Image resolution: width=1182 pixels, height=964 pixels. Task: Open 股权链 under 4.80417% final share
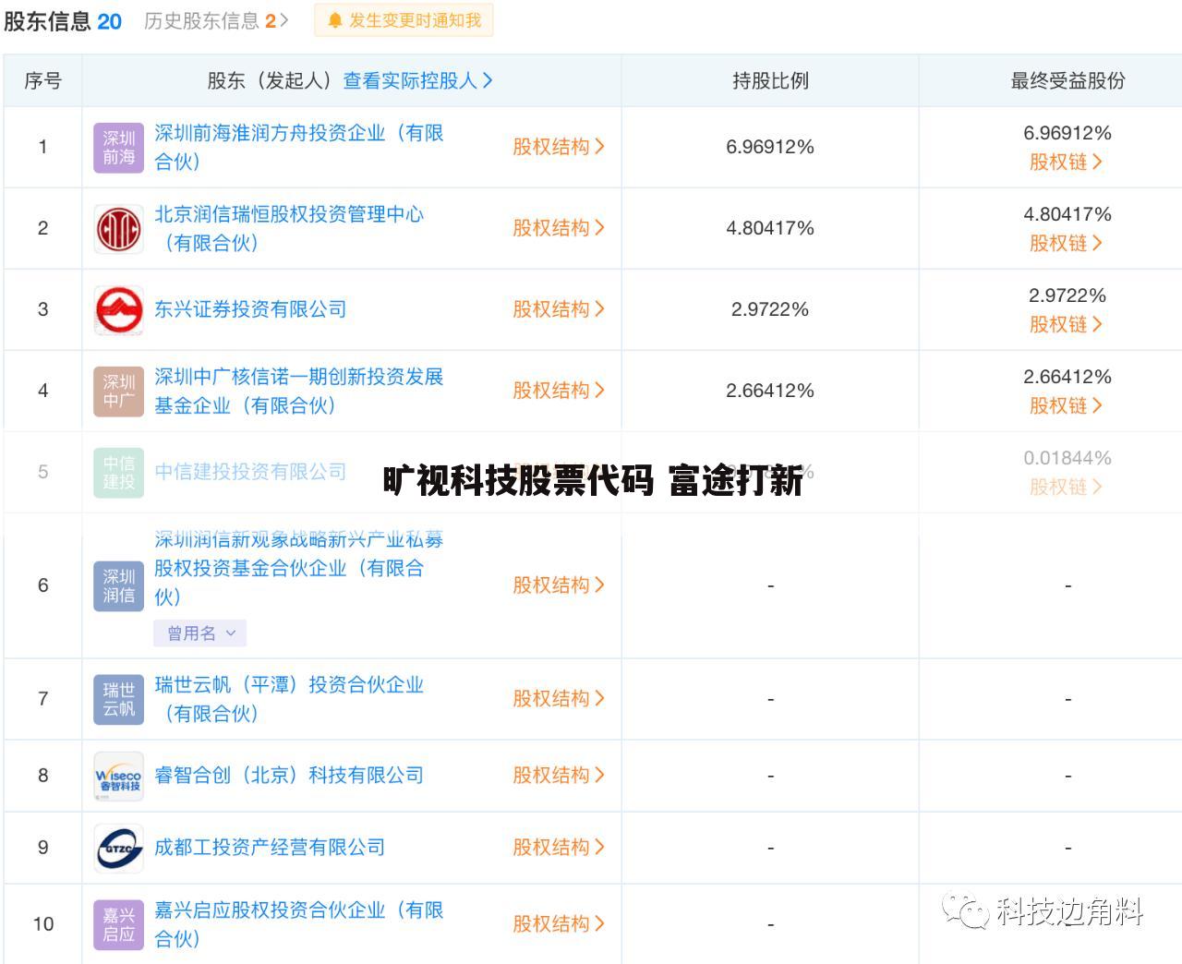1067,244
